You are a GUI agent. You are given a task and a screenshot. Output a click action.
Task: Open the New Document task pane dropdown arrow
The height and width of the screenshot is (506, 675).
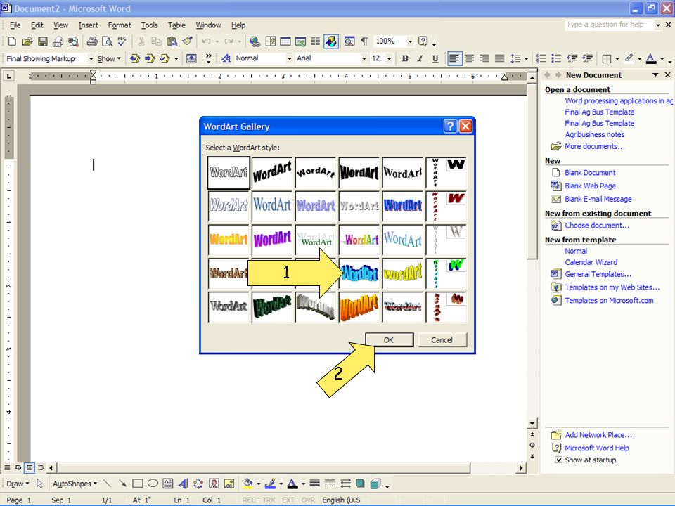click(x=655, y=75)
